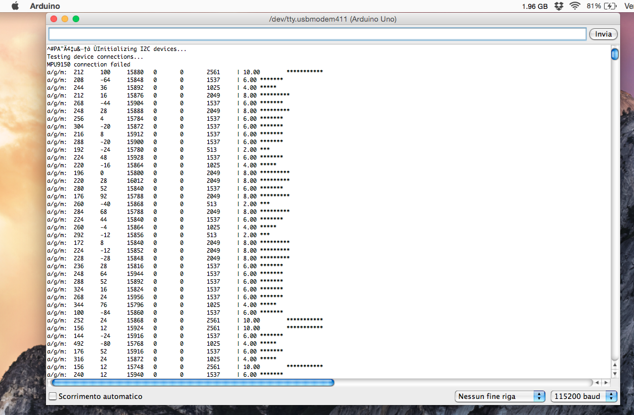Image resolution: width=634 pixels, height=415 pixels.
Task: Open the Apple menu
Action: [x=14, y=6]
